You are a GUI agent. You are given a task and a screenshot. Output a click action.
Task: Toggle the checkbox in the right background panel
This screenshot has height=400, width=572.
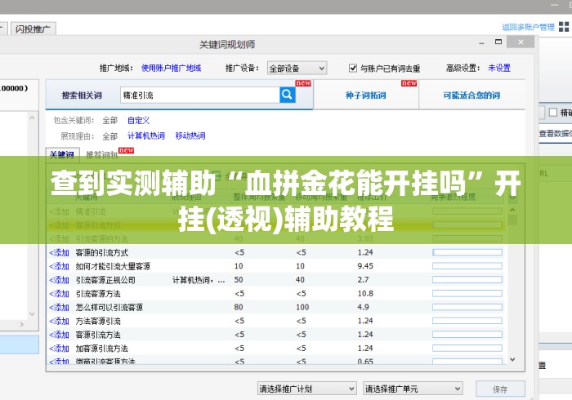[553, 112]
